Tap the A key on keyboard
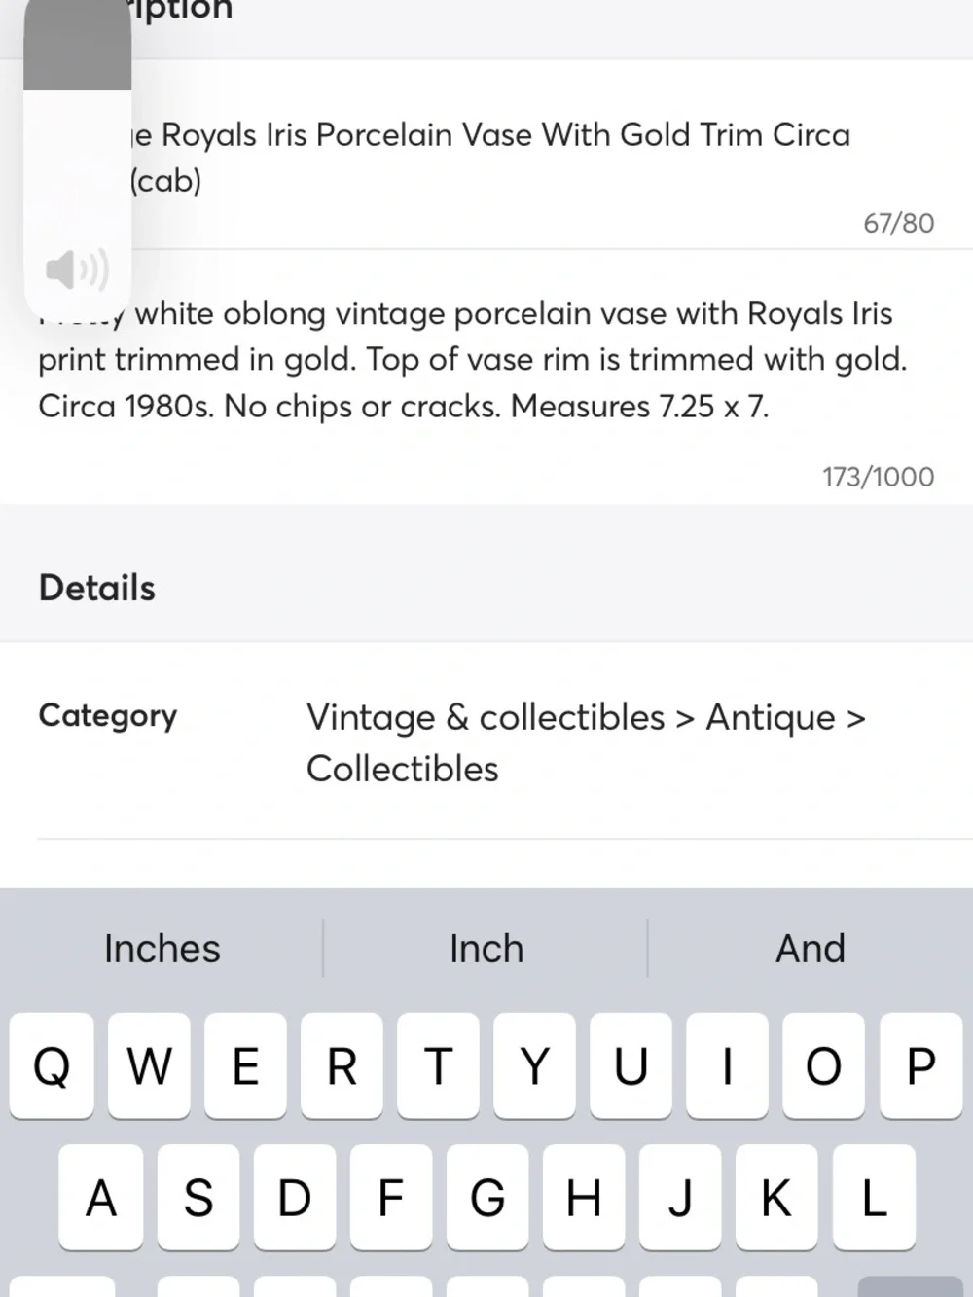Image resolution: width=973 pixels, height=1297 pixels. [100, 1197]
